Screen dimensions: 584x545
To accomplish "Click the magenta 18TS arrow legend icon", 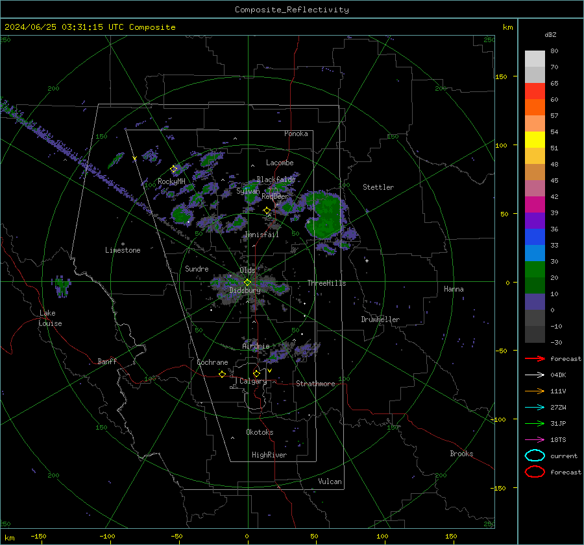I will coord(535,440).
